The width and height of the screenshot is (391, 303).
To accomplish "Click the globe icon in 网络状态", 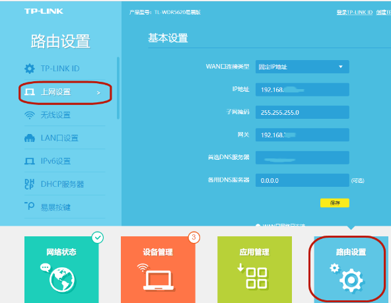I will pyautogui.click(x=62, y=280).
